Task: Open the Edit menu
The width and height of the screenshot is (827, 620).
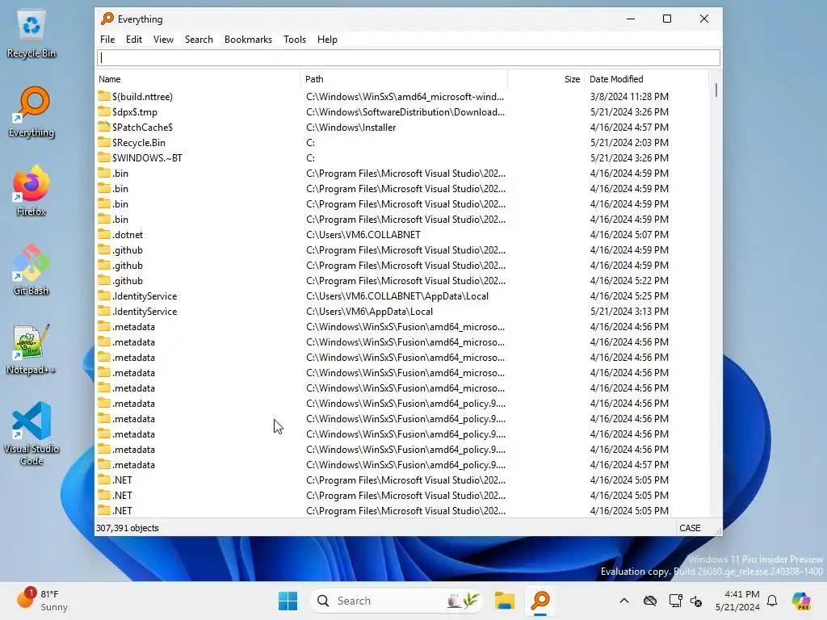Action: pyautogui.click(x=133, y=40)
